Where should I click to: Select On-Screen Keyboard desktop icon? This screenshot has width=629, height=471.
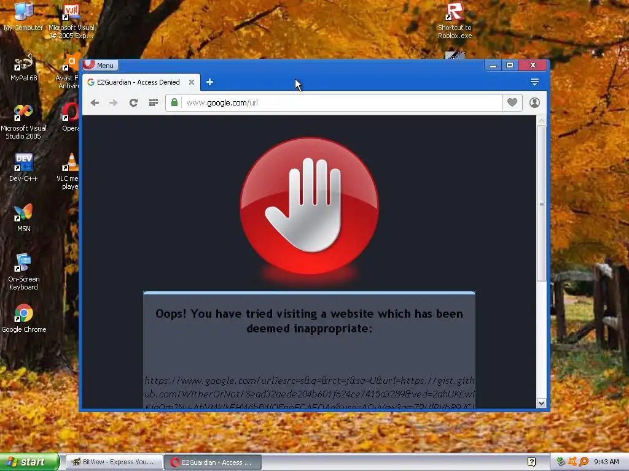23,272
